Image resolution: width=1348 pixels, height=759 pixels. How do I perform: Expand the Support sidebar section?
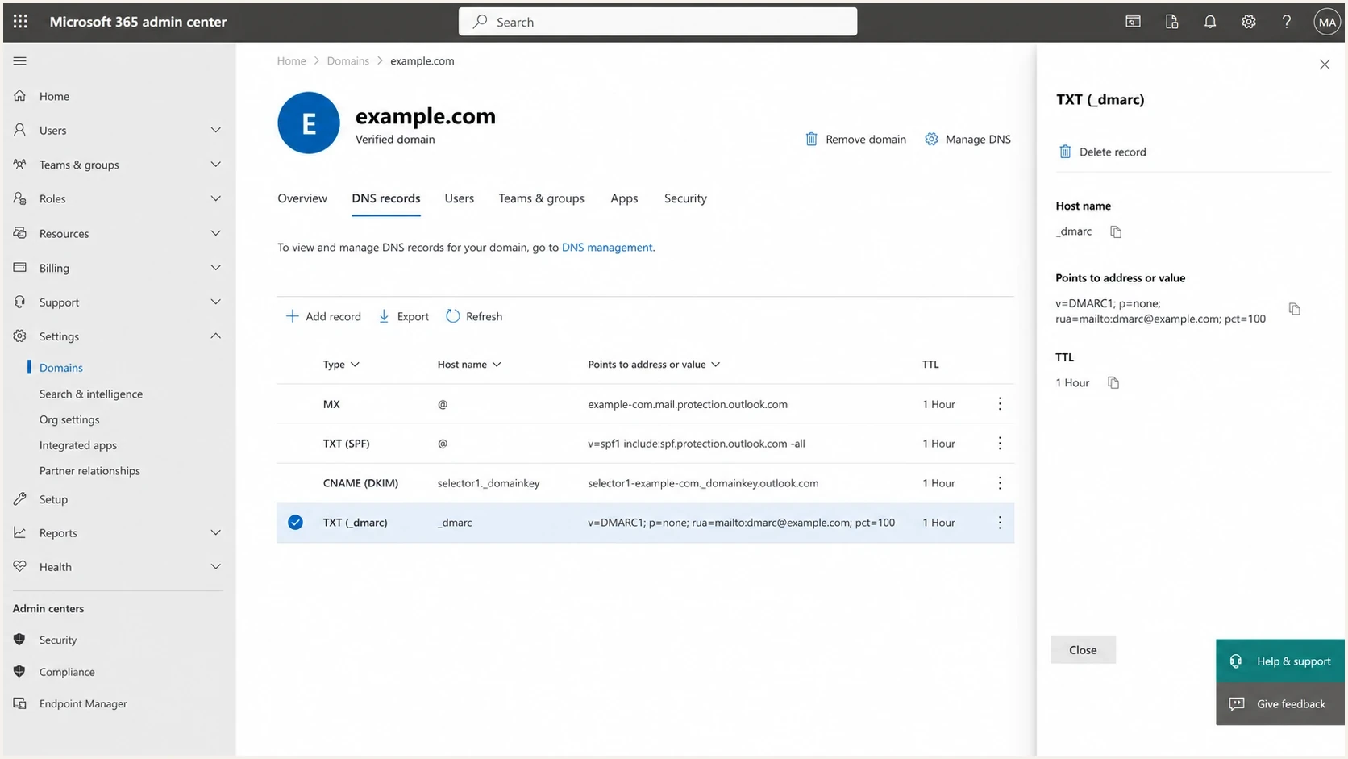(215, 302)
